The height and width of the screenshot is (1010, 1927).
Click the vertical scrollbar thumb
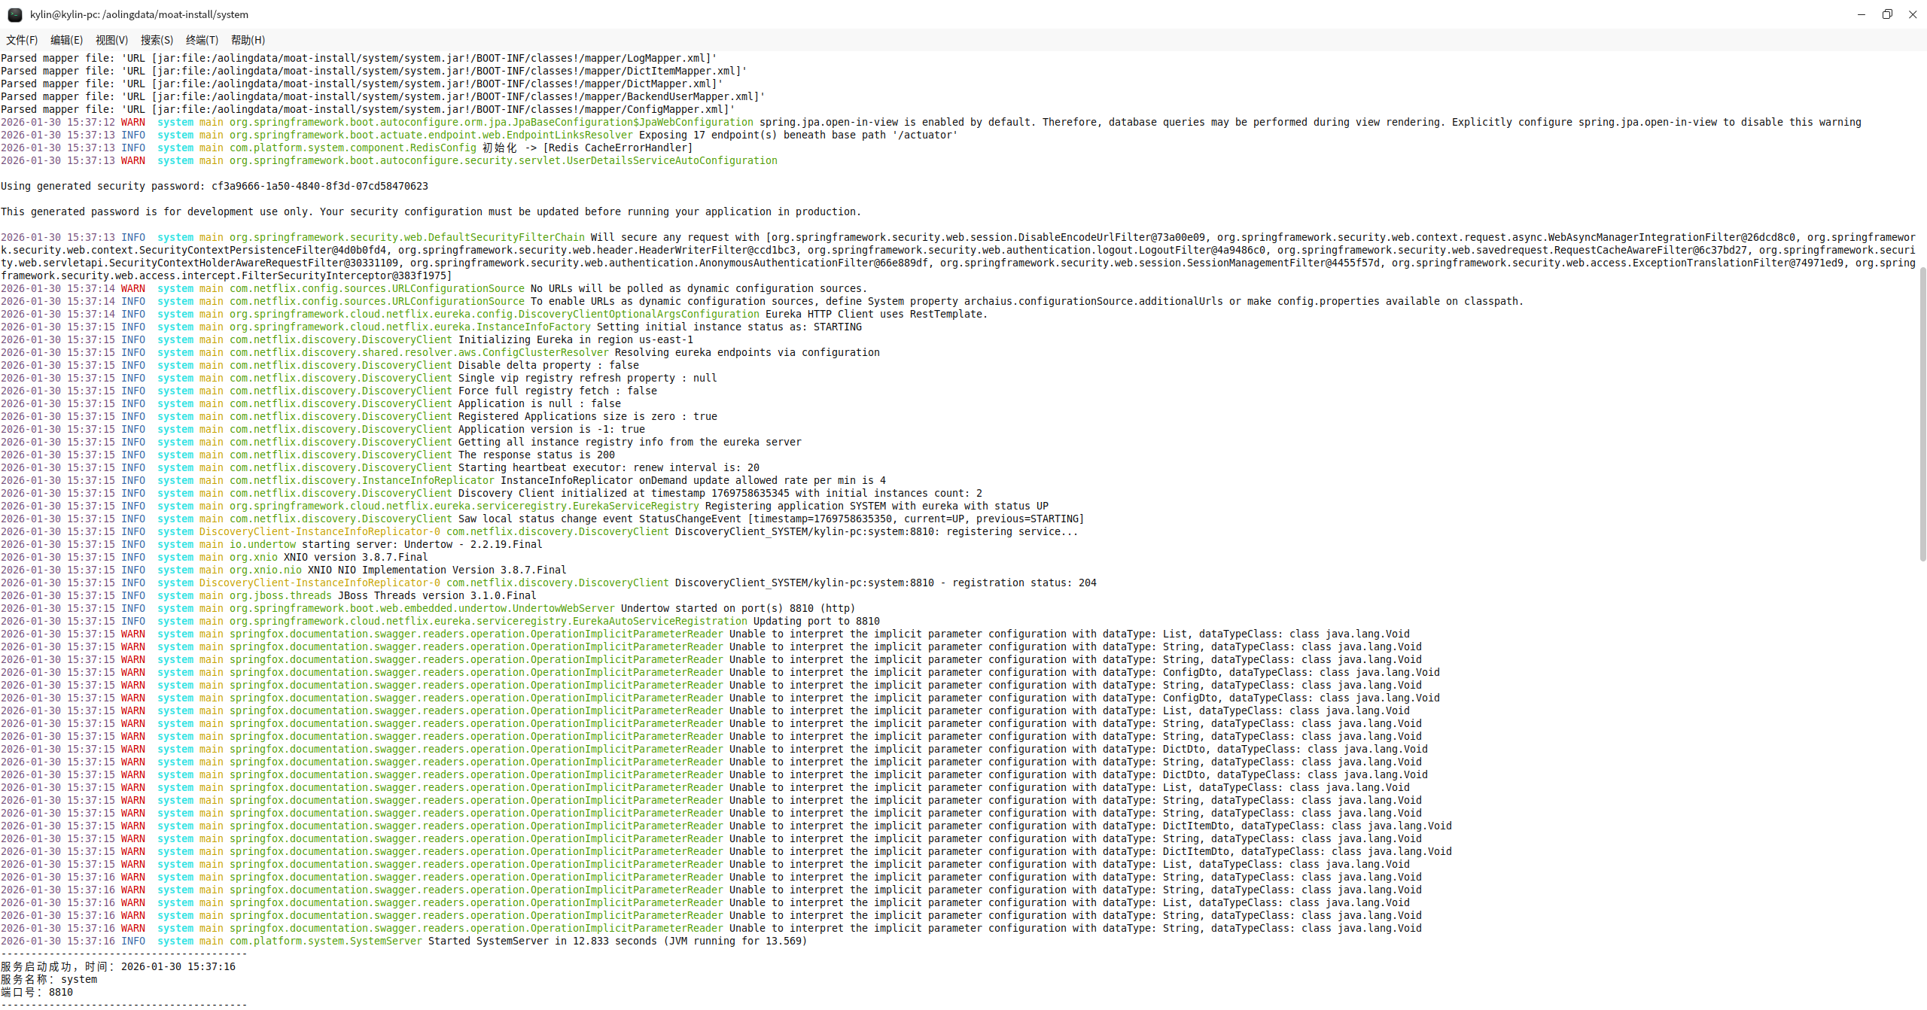pyautogui.click(x=1922, y=414)
